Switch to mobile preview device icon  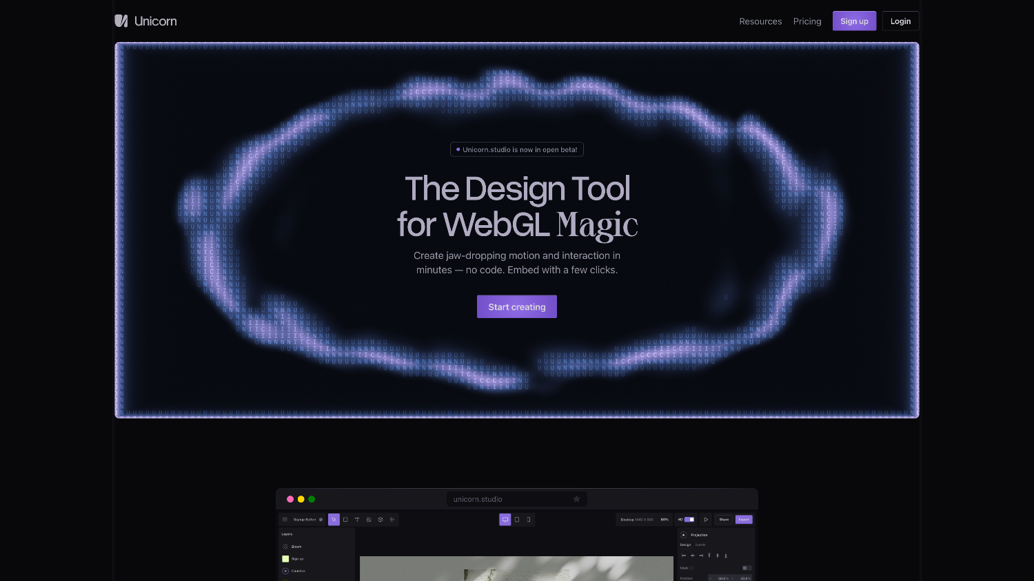pos(529,520)
